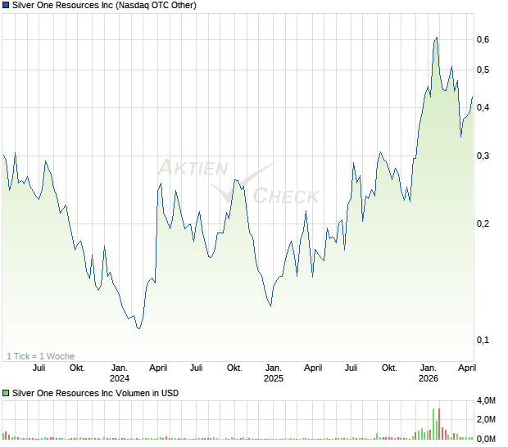Select the 2,0M volume axis label
Viewport: 508px width, 447px height.
pos(488,419)
